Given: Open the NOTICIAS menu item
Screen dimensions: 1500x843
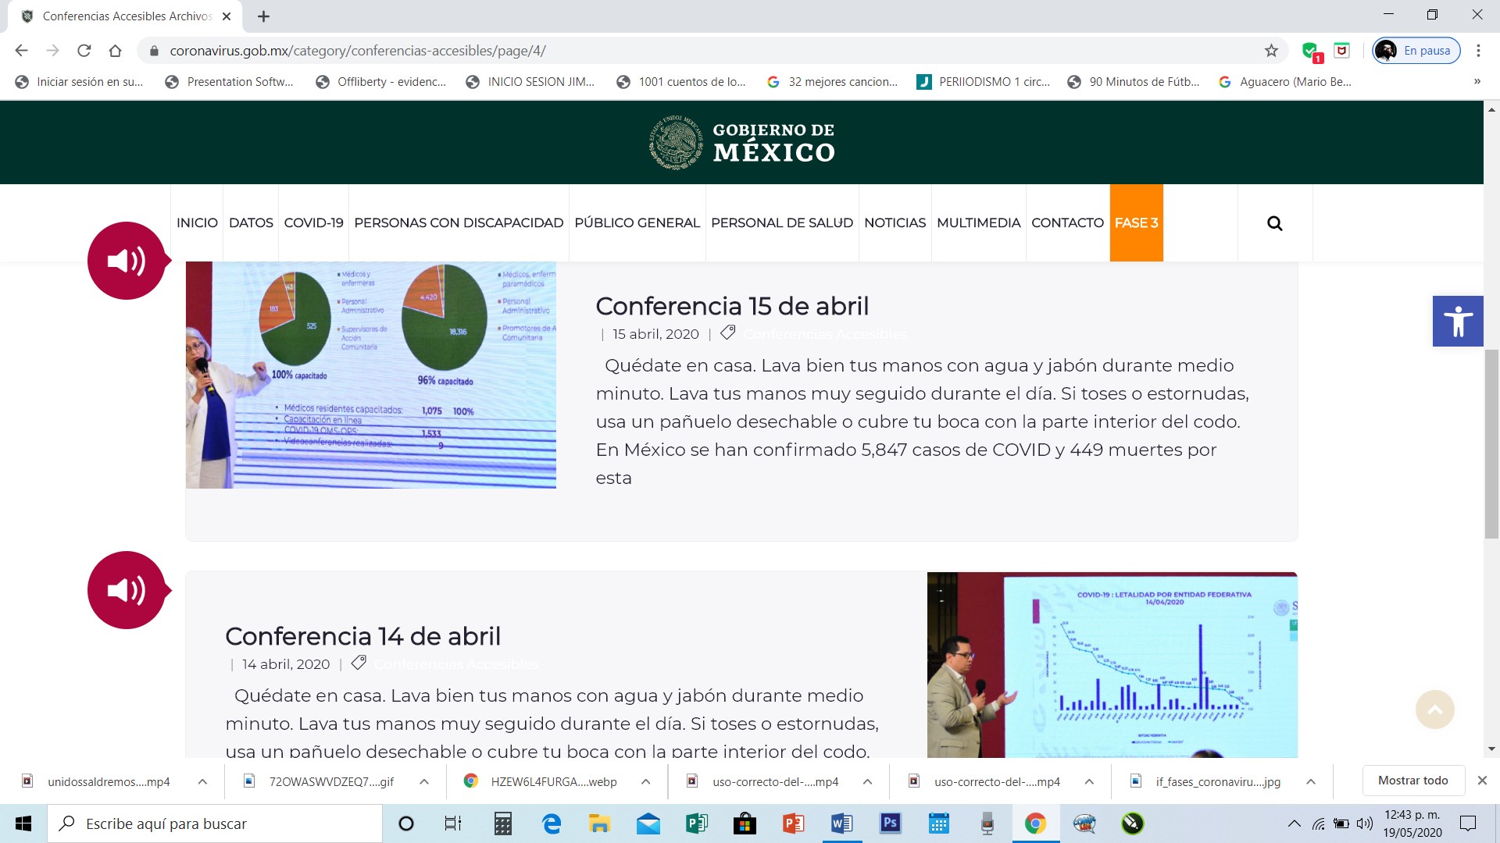Looking at the screenshot, I should [x=895, y=223].
